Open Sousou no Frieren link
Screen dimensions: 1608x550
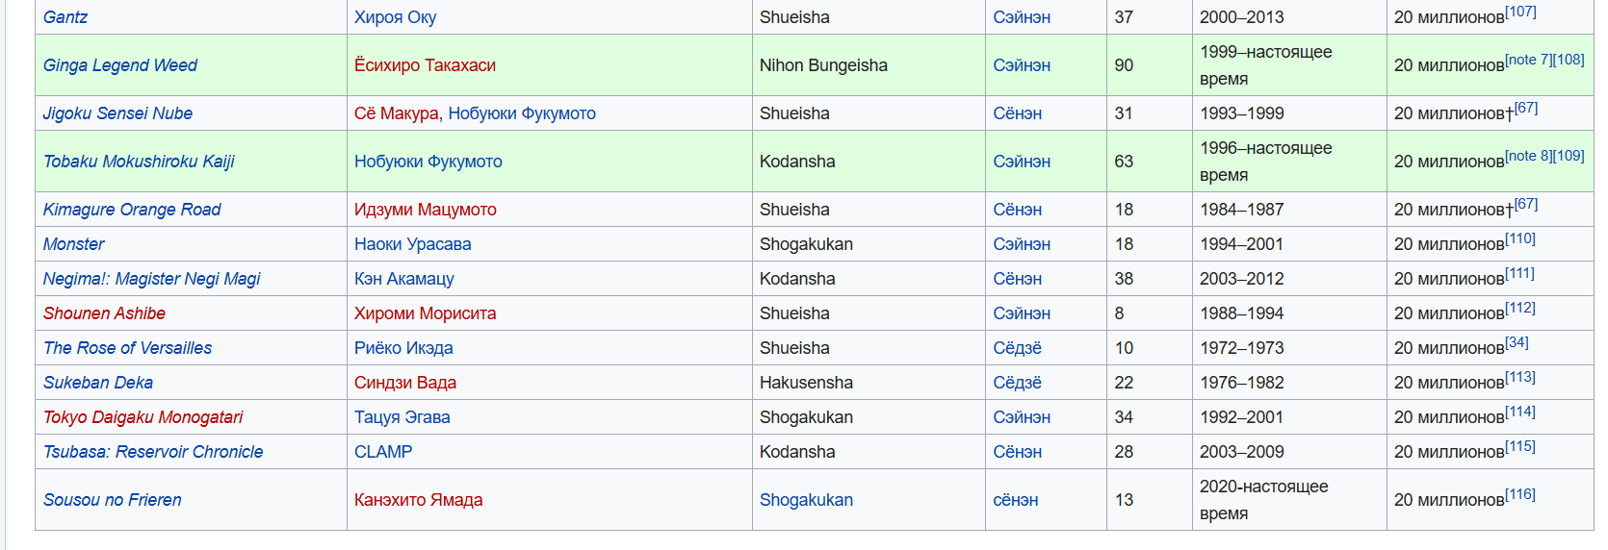(113, 500)
